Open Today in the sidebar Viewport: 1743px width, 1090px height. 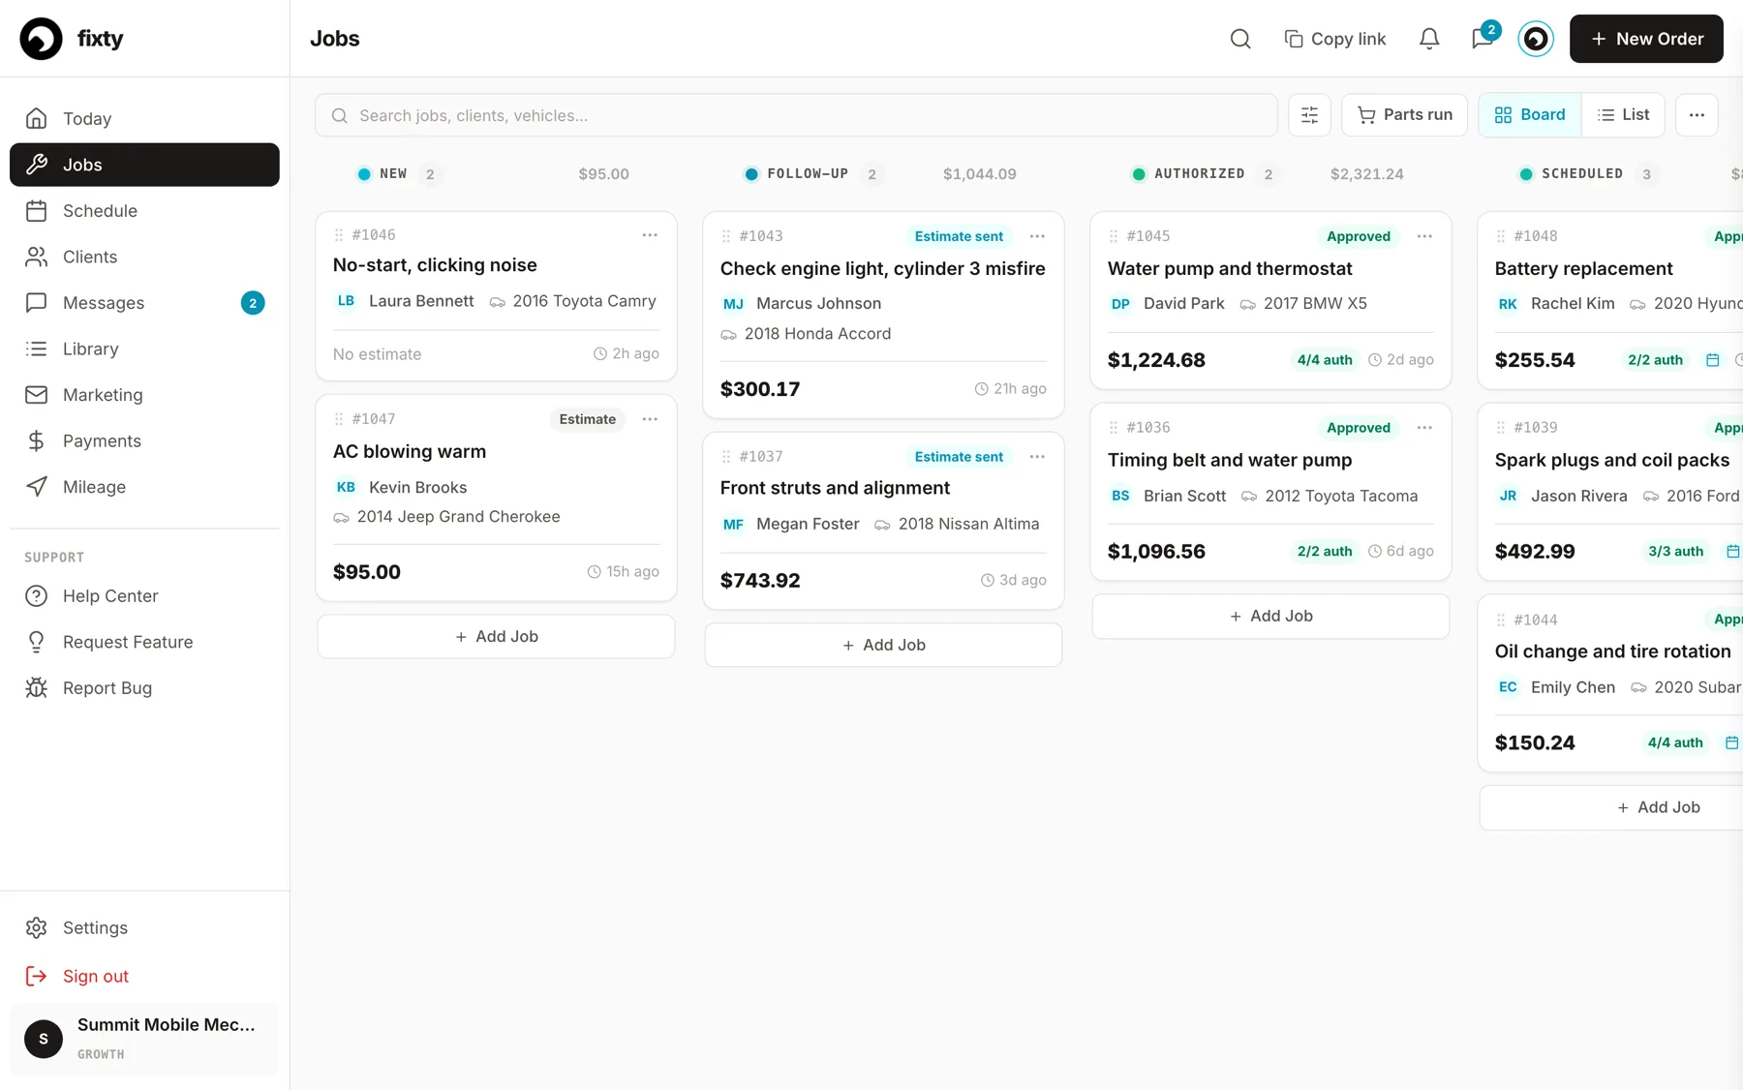point(144,118)
